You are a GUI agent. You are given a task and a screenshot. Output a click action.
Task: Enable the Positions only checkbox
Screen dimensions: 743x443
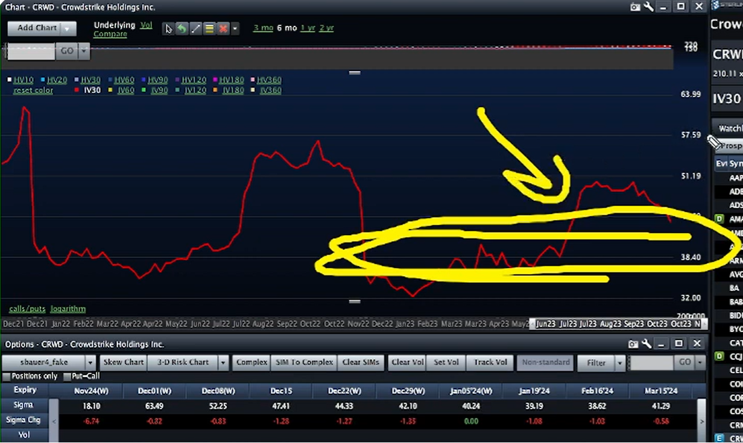coord(8,375)
